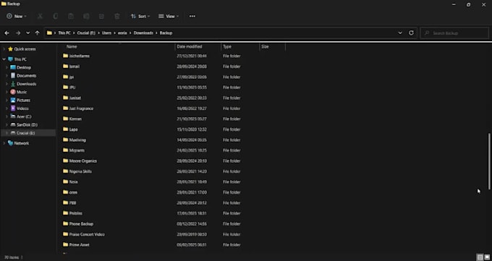Collapse the This PC tree node
The height and width of the screenshot is (261, 492).
point(4,59)
